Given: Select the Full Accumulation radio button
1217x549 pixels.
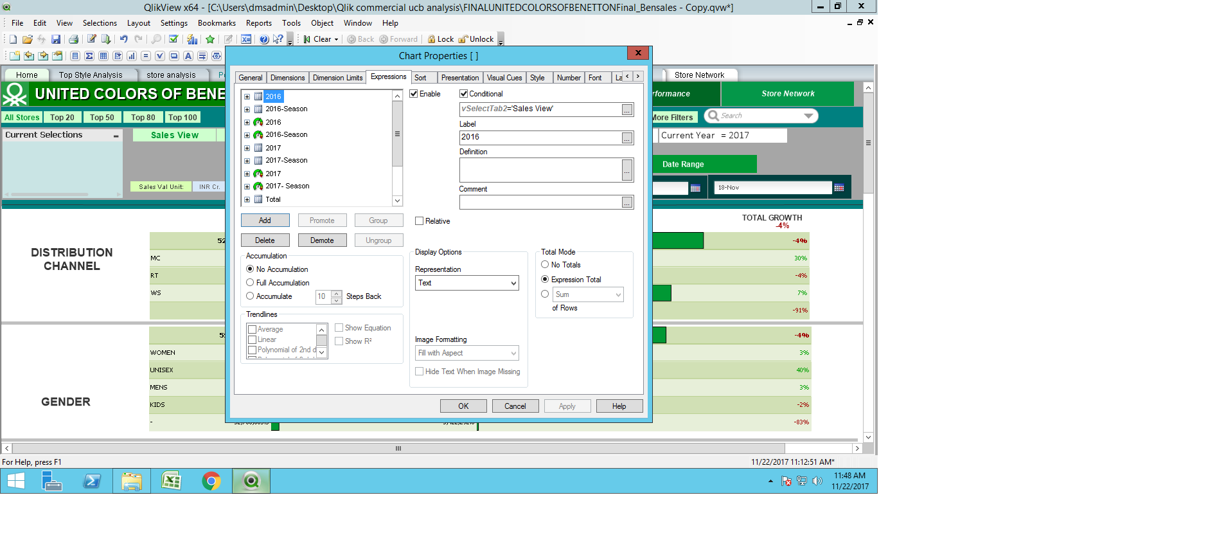Looking at the screenshot, I should tap(250, 283).
